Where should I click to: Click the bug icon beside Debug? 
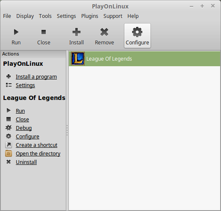click(9, 128)
